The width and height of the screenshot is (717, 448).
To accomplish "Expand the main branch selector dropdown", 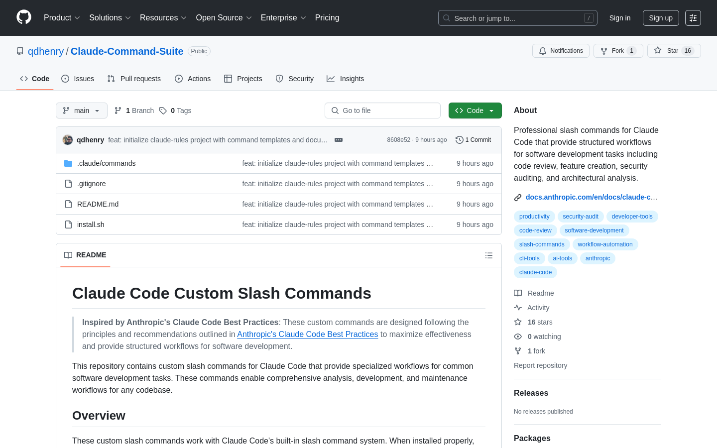I will click(x=82, y=111).
